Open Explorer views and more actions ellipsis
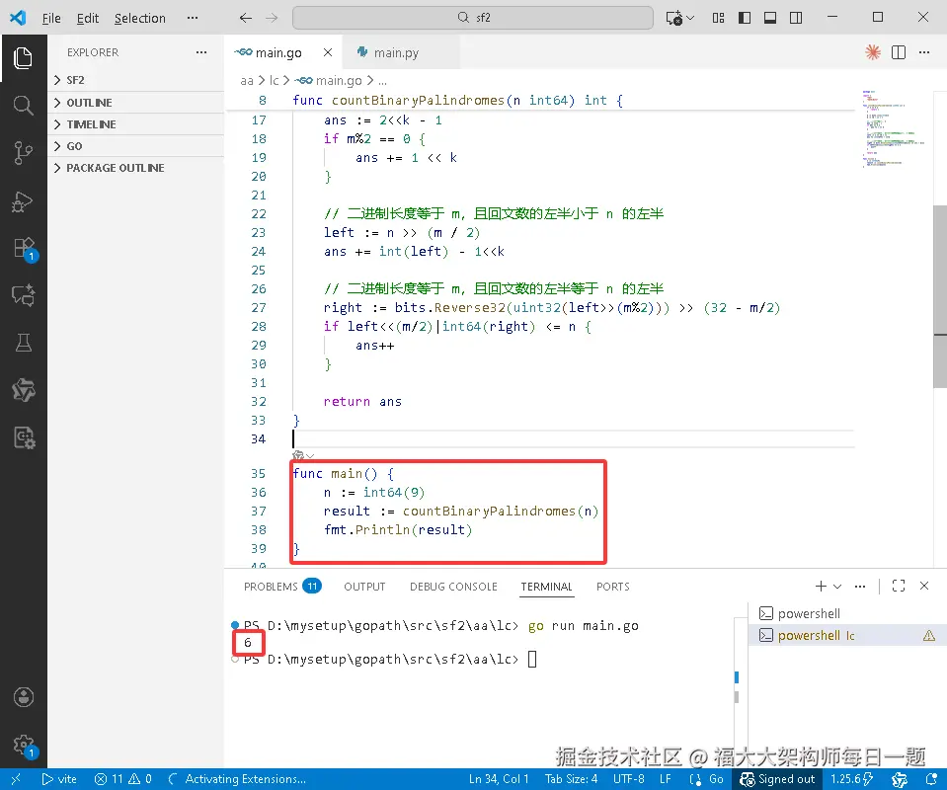Screen dimensions: 947x790 [201, 52]
